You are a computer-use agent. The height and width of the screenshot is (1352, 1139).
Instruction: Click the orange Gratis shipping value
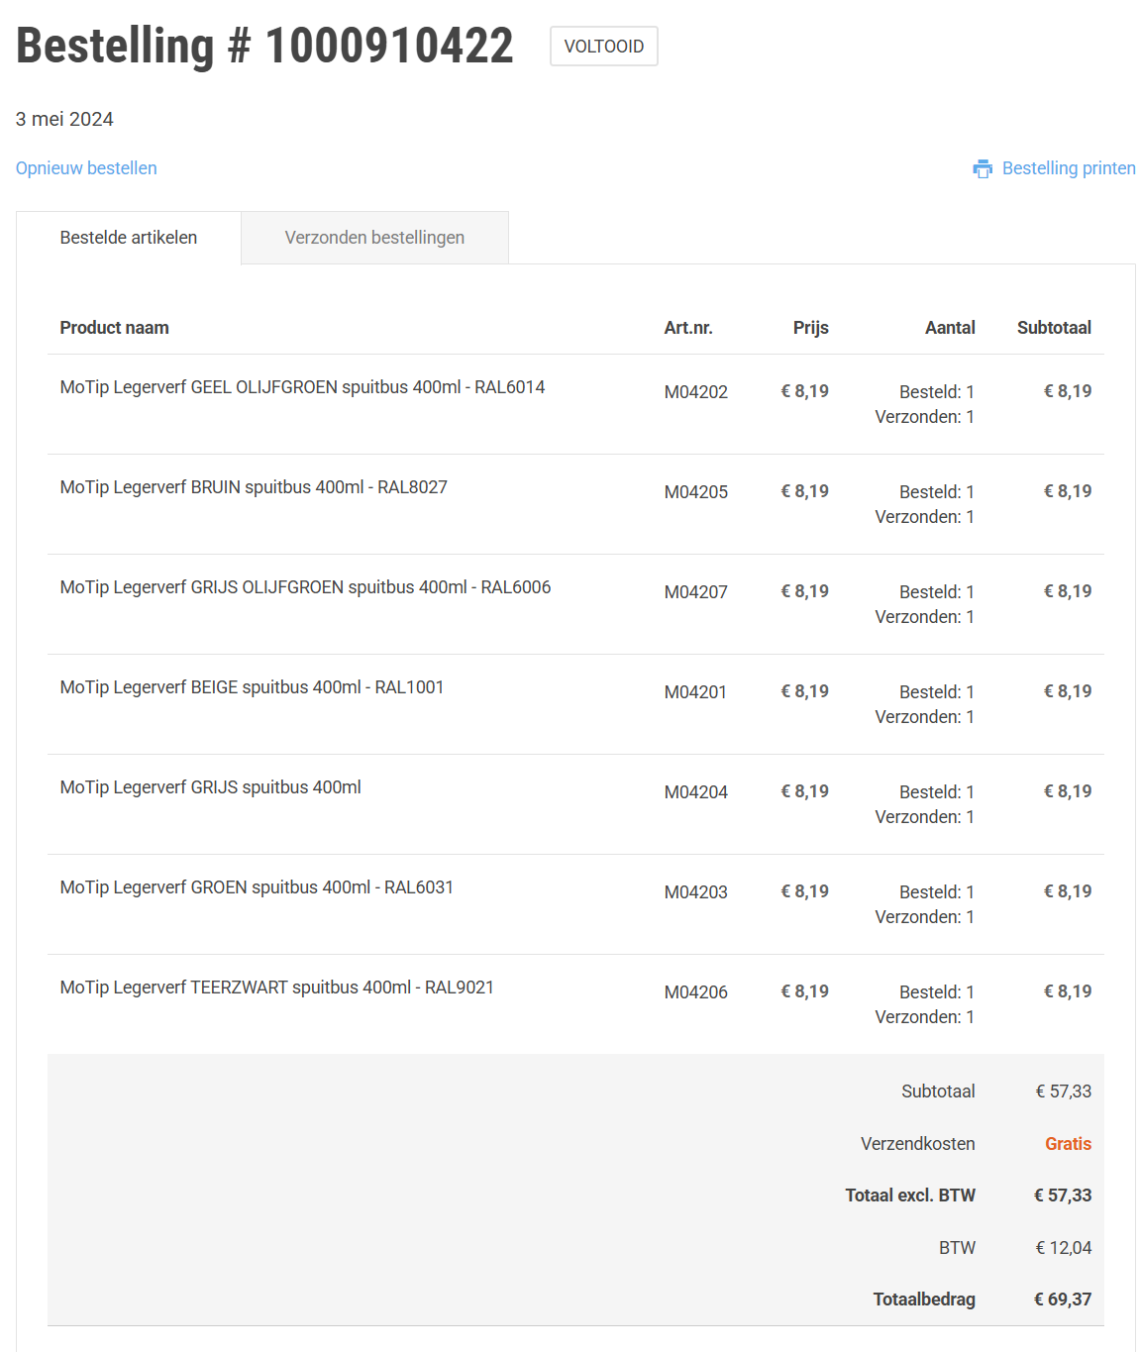tap(1068, 1144)
